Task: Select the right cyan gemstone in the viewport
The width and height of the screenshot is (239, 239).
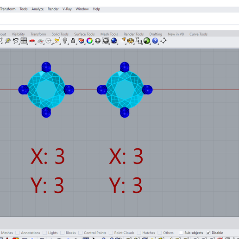Action: click(x=125, y=90)
